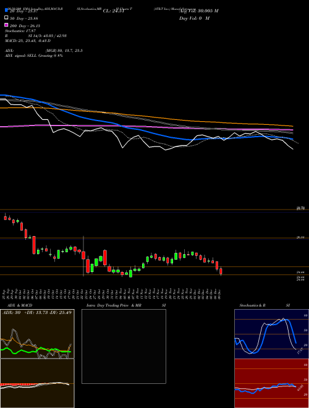Click the 'Stochastics: 17.87' reading
Viewport: 309px width, 408px height.
pyautogui.click(x=20, y=31)
